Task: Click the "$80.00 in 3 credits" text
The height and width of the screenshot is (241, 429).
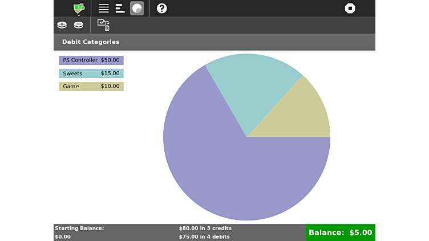Action: click(x=205, y=228)
